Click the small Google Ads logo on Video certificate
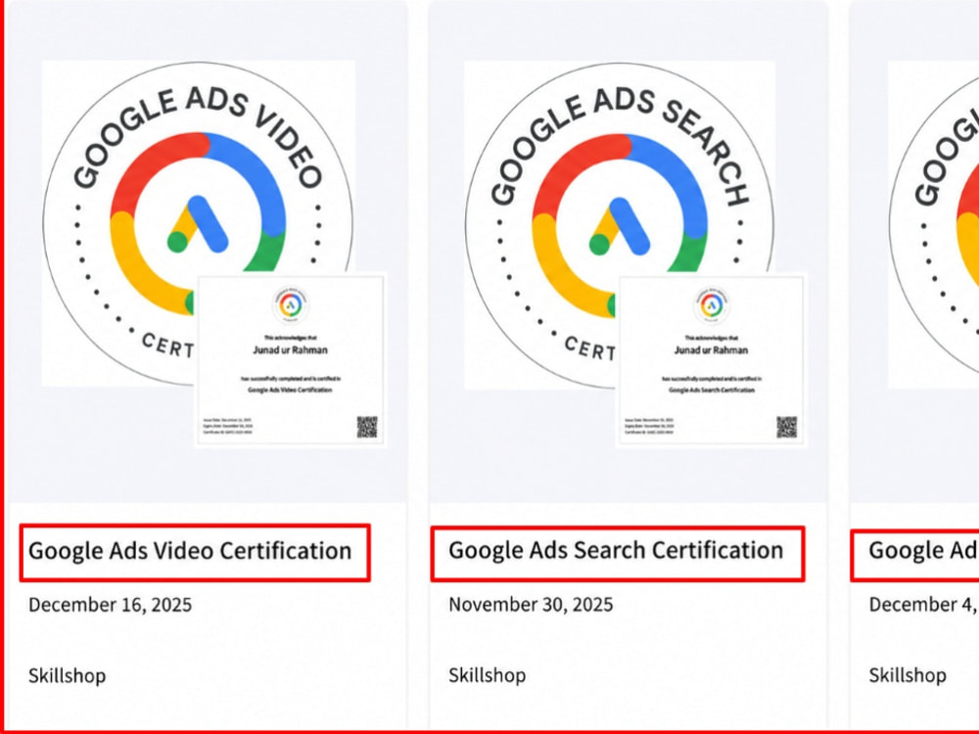 pos(291,304)
